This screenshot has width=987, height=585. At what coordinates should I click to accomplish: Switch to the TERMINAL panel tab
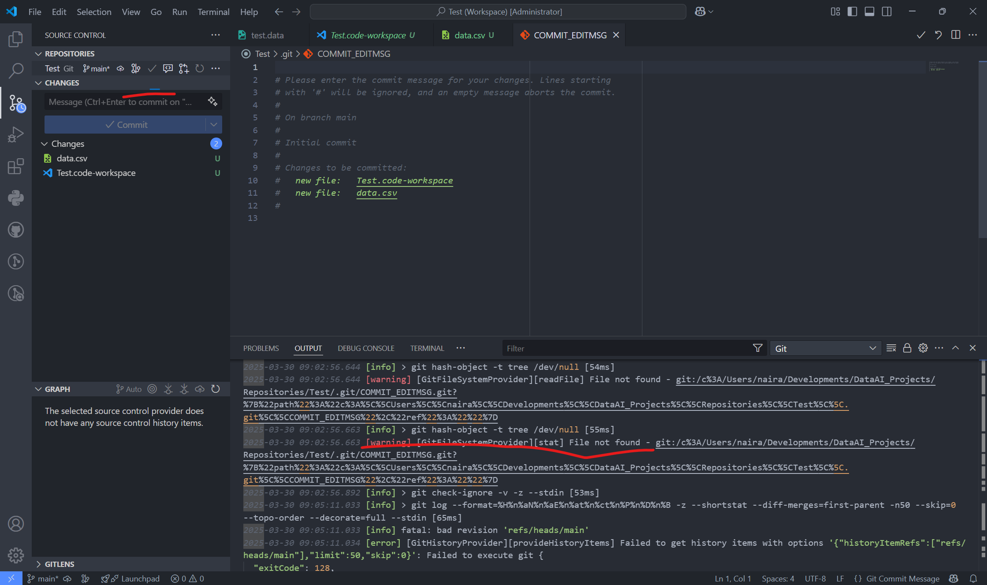pos(427,348)
